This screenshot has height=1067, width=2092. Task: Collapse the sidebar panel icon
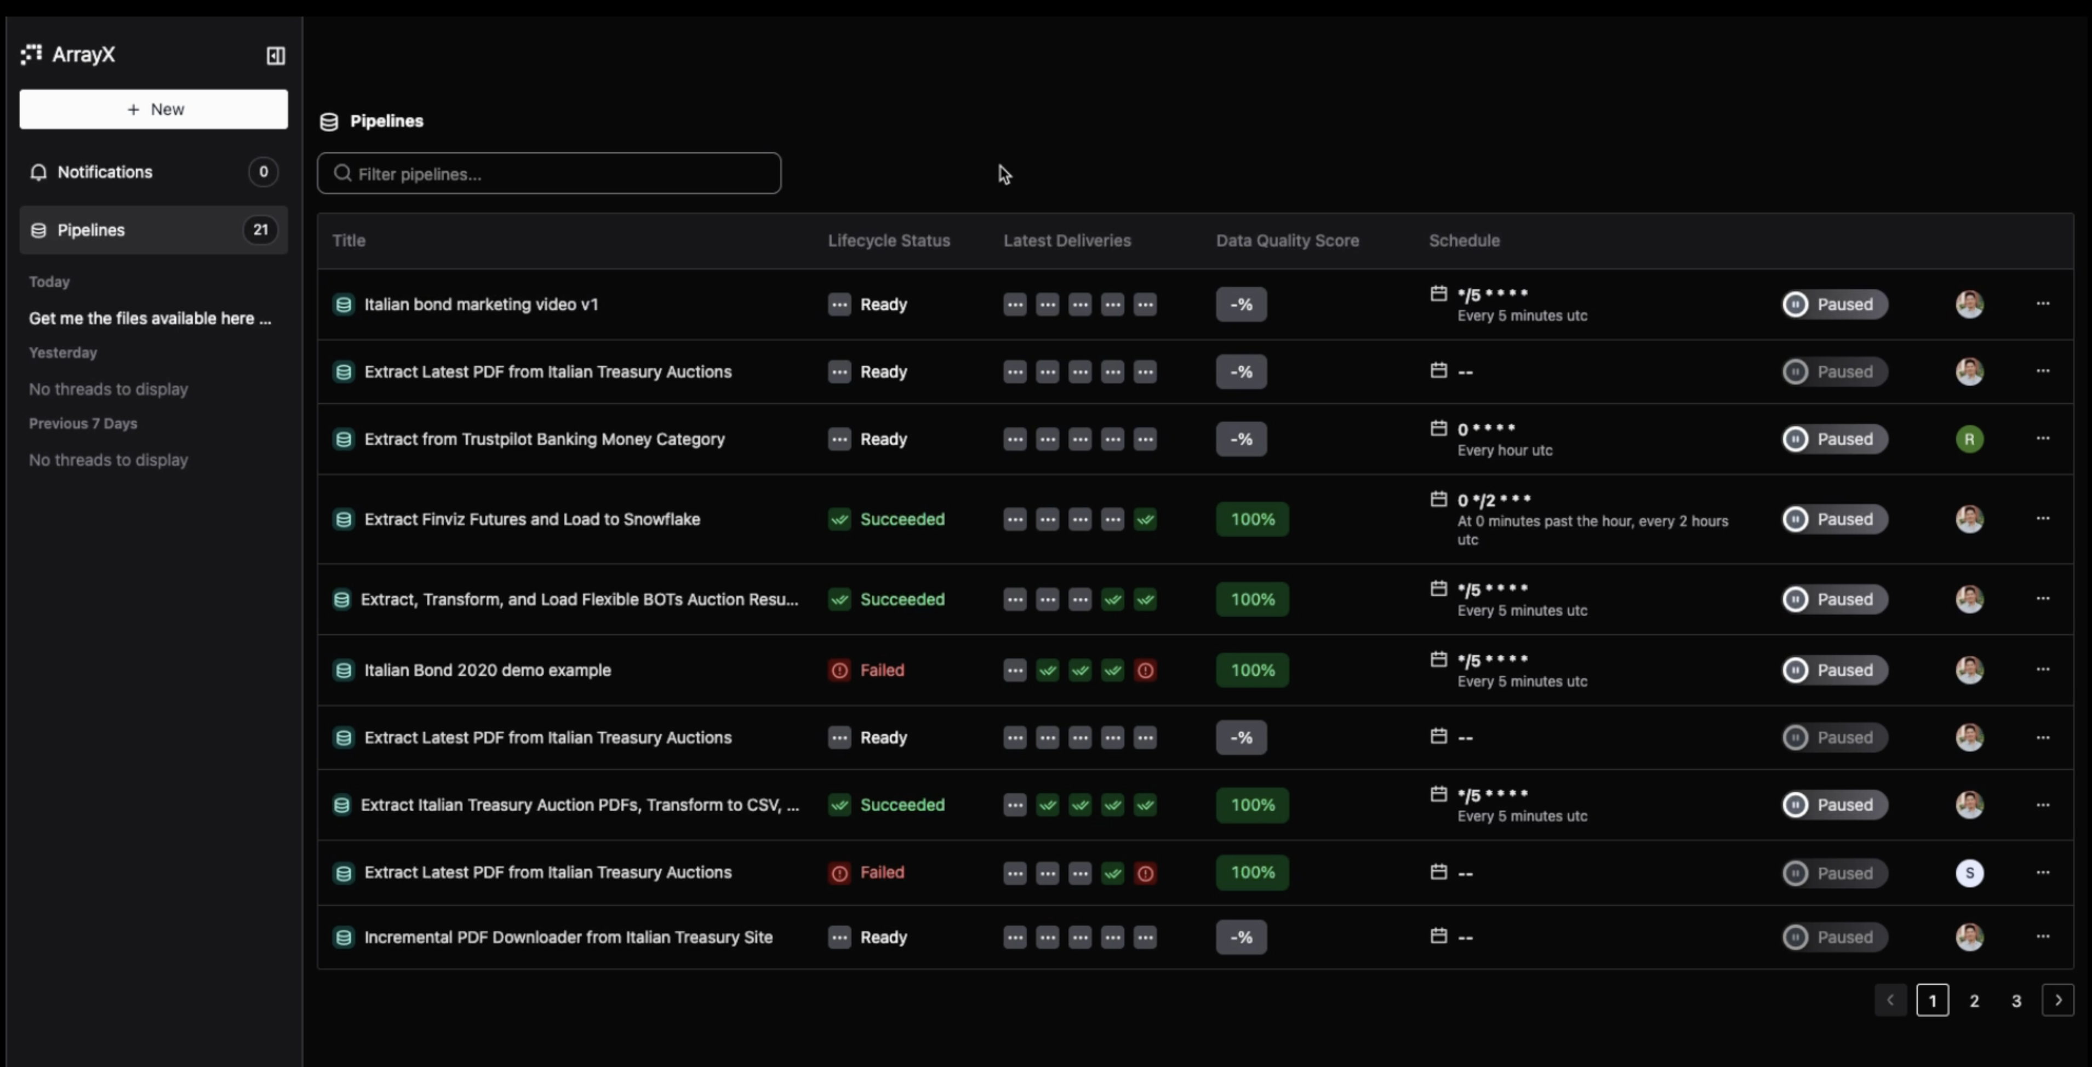[275, 55]
